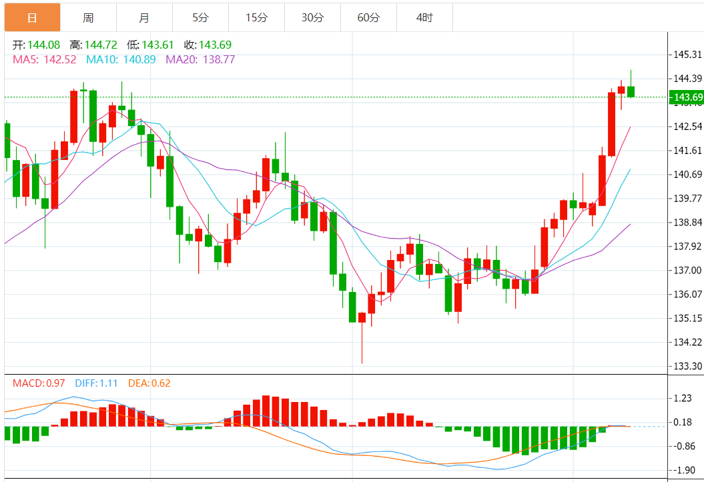Click the open price 144.08 value
704x482 pixels.
click(43, 45)
